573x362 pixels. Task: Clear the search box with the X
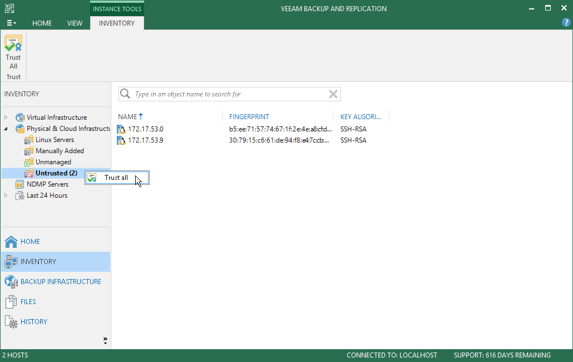pyautogui.click(x=333, y=94)
